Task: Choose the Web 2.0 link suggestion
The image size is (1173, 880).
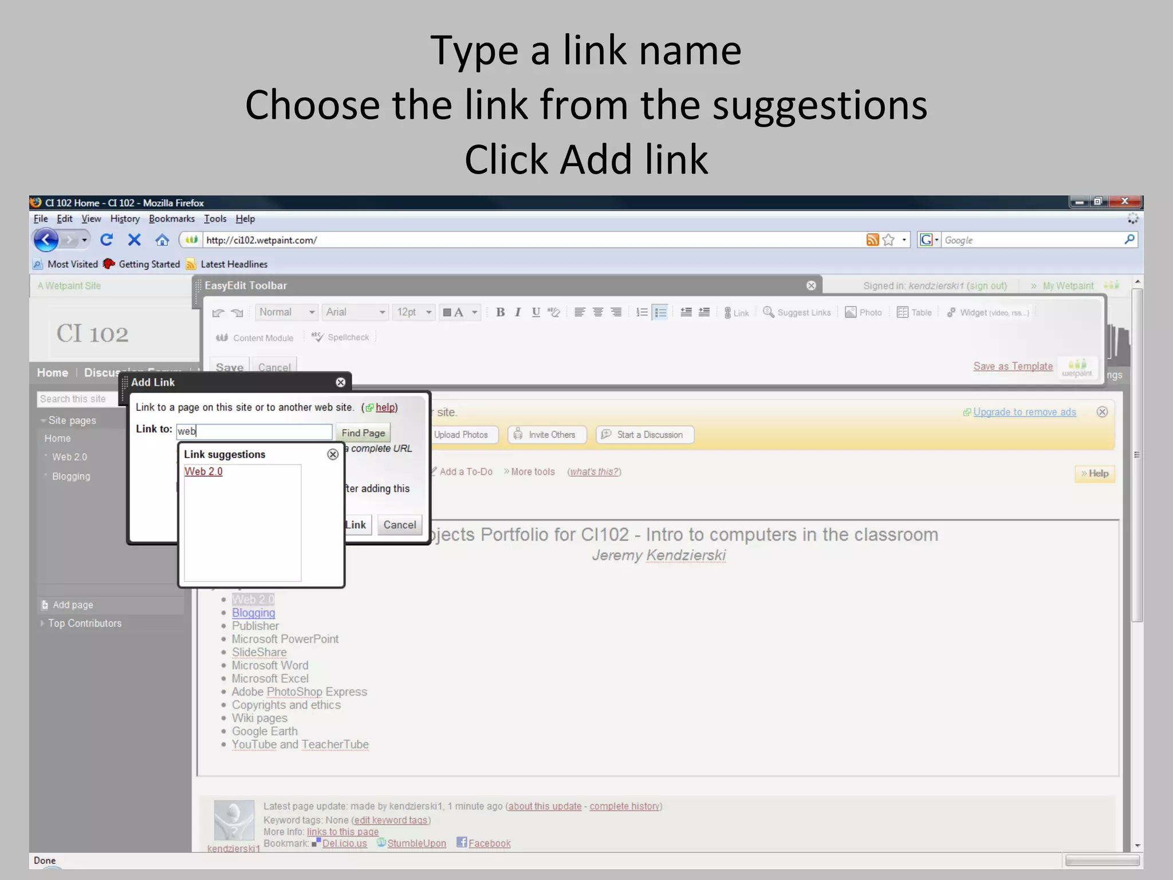Action: click(203, 472)
